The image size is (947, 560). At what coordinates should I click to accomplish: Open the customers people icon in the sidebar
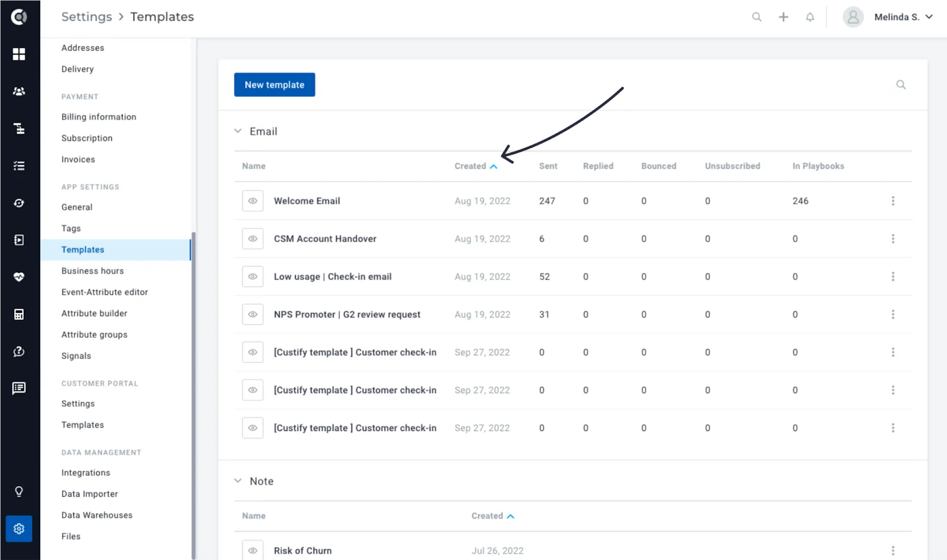pos(19,92)
